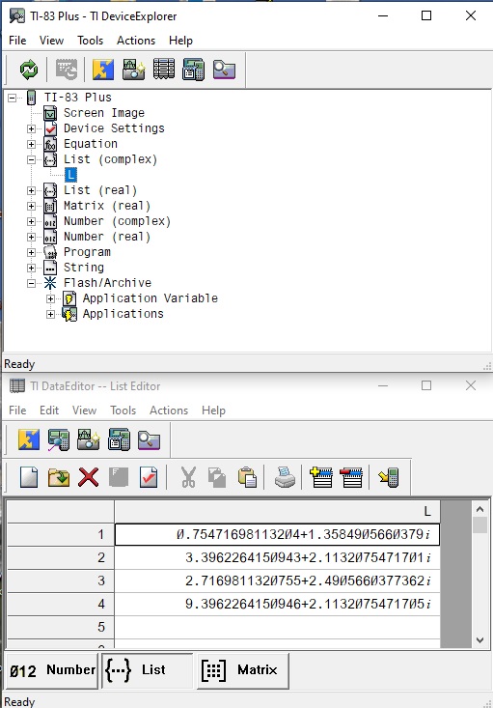Launch TI ScreenCapture from DeviceExplorer toolbar

pos(133,70)
